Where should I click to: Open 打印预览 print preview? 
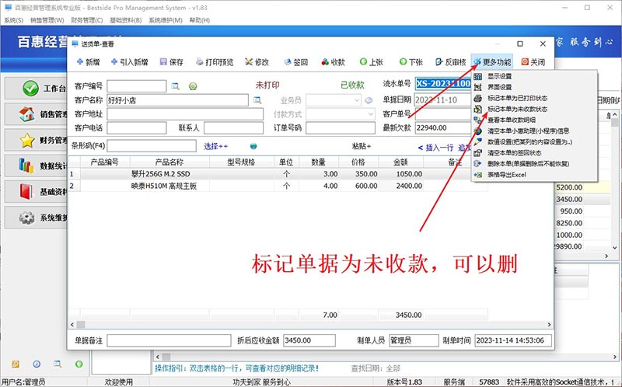pyautogui.click(x=215, y=62)
